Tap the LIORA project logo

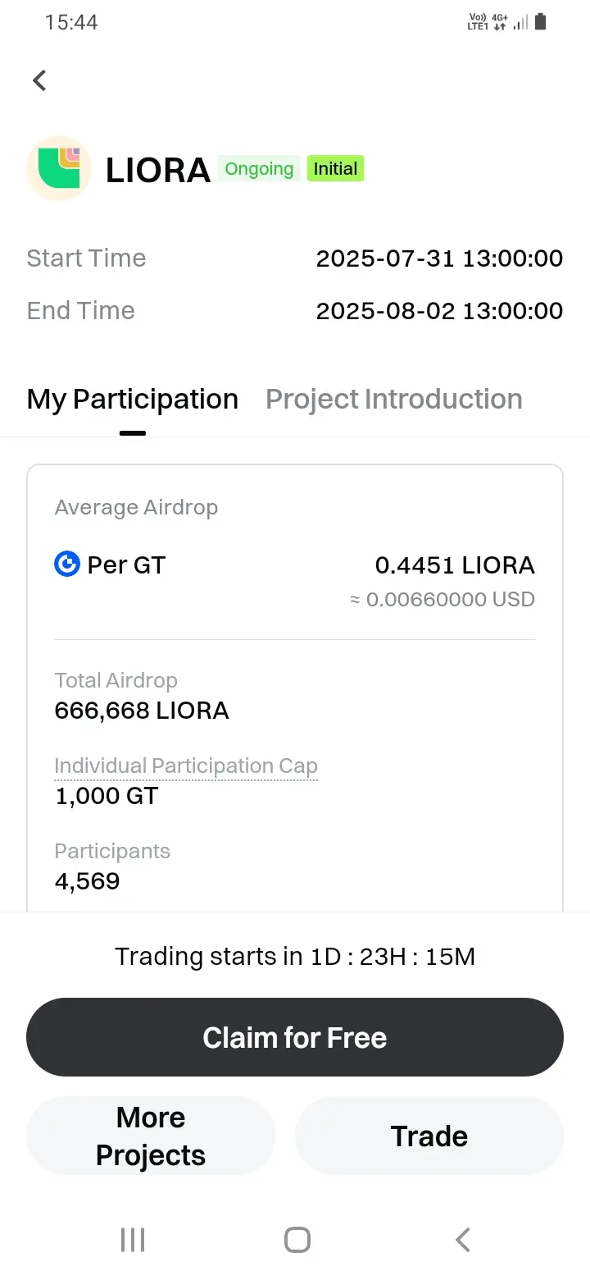[x=59, y=168]
